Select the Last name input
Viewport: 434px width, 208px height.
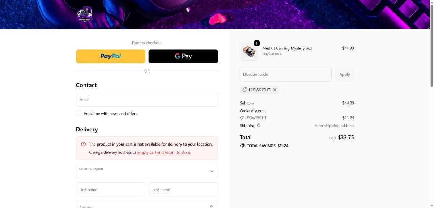[x=183, y=190]
